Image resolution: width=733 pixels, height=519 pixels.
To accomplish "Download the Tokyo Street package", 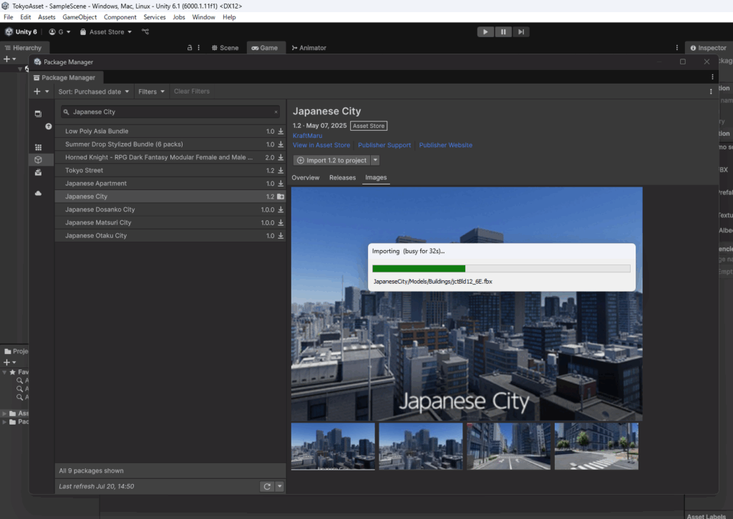I will click(281, 171).
